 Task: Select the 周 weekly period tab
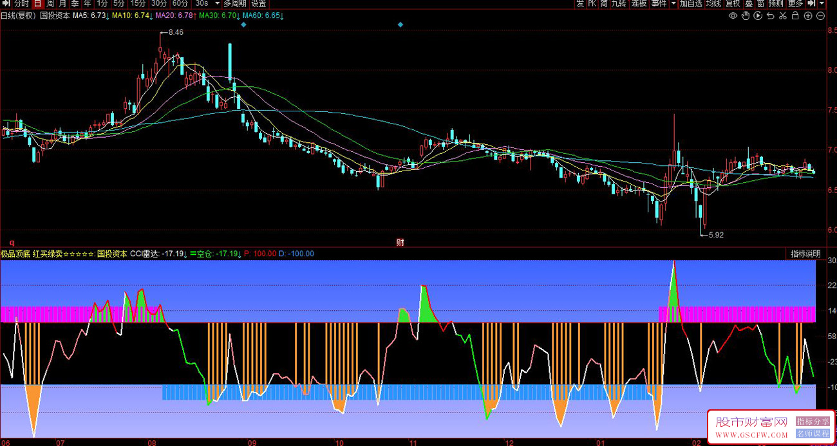point(50,3)
